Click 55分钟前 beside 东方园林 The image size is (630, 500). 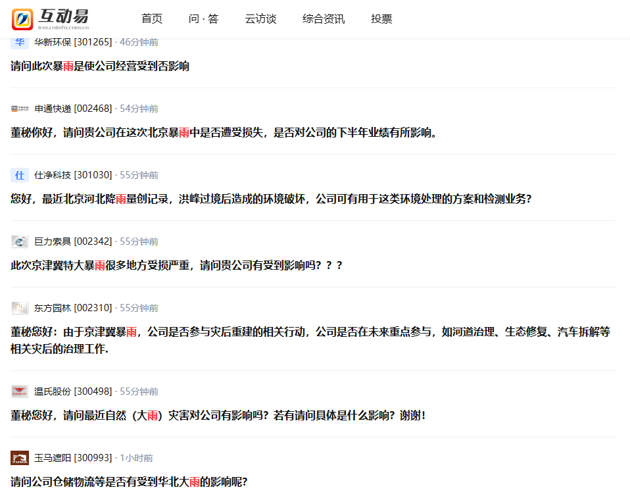click(139, 308)
